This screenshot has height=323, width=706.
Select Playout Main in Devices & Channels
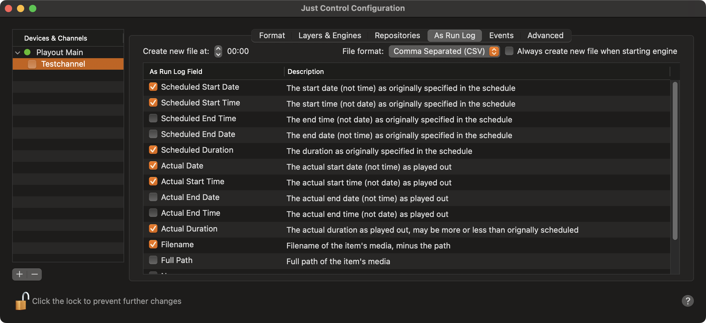click(x=68, y=52)
